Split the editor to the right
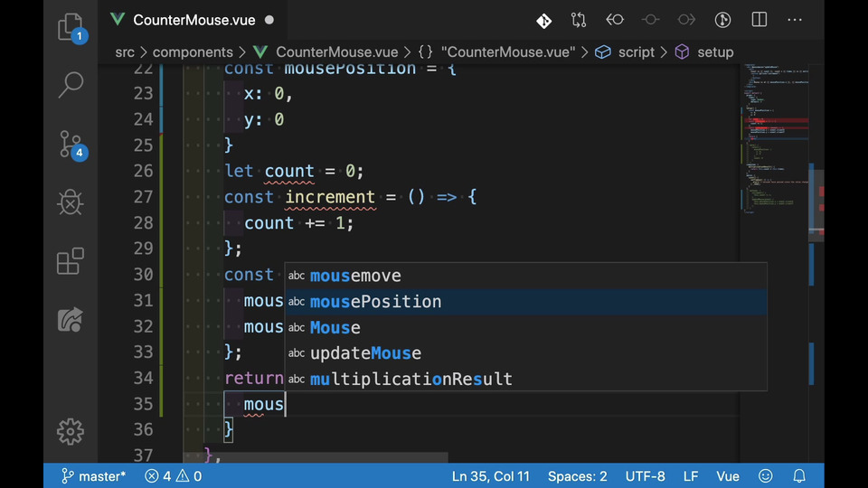This screenshot has height=488, width=868. (759, 20)
